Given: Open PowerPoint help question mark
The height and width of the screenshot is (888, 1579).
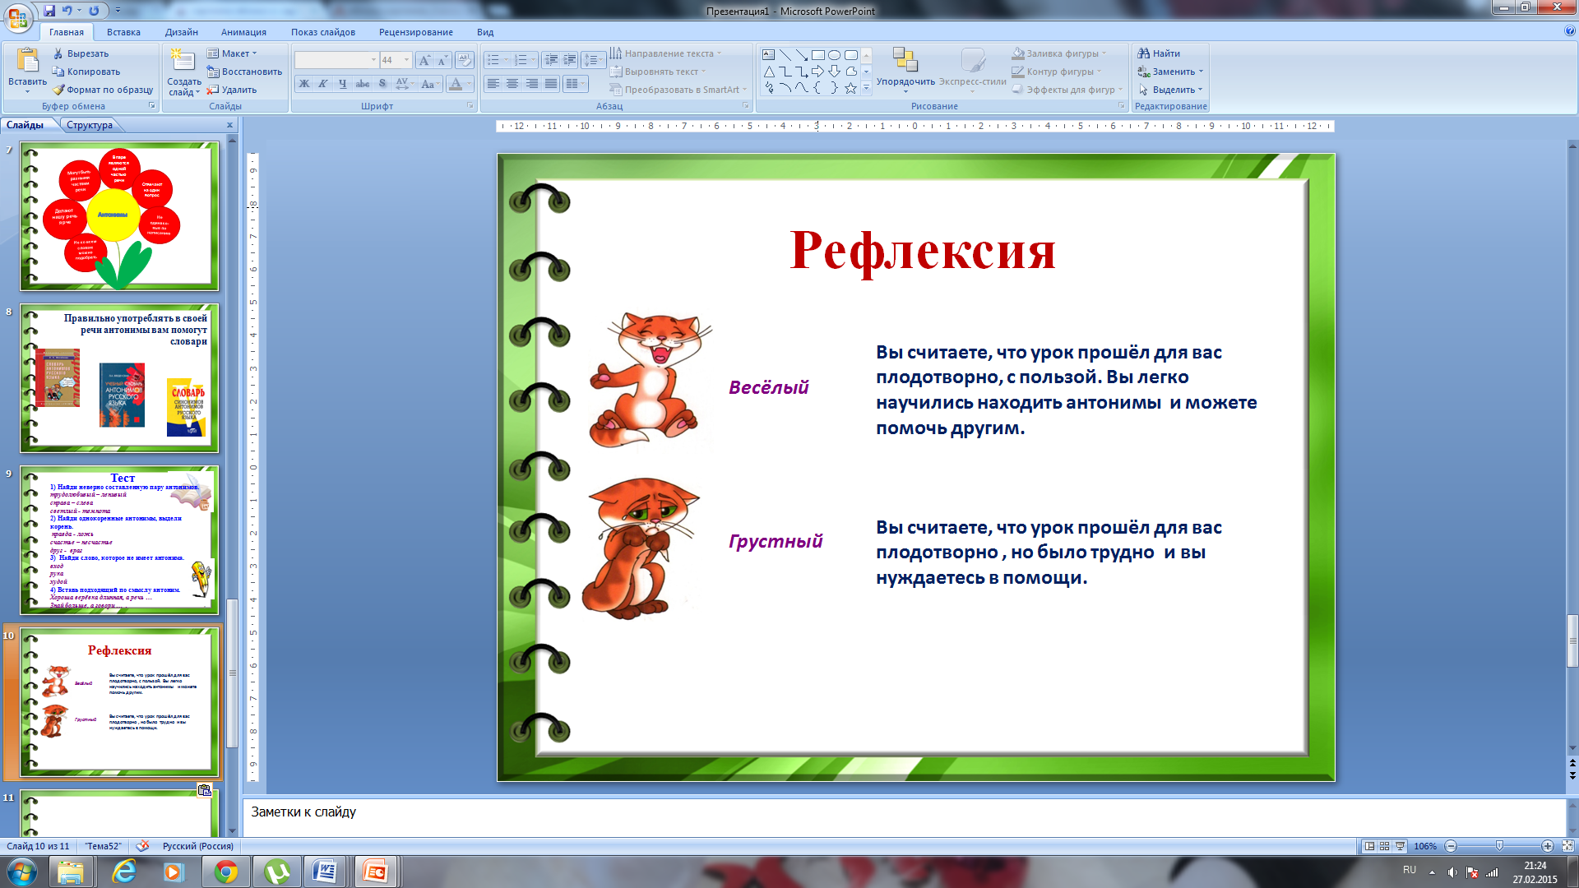Looking at the screenshot, I should (1570, 31).
